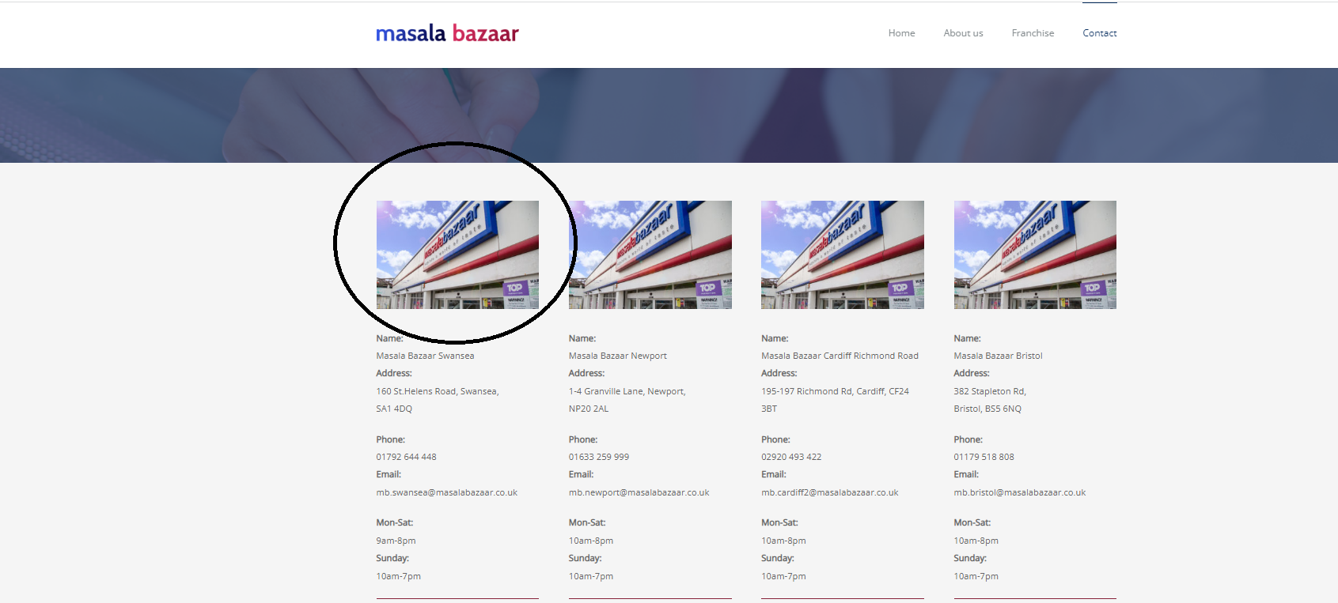
Task: Click Swansea's Sunday 10am-7pm hours
Action: 398,576
